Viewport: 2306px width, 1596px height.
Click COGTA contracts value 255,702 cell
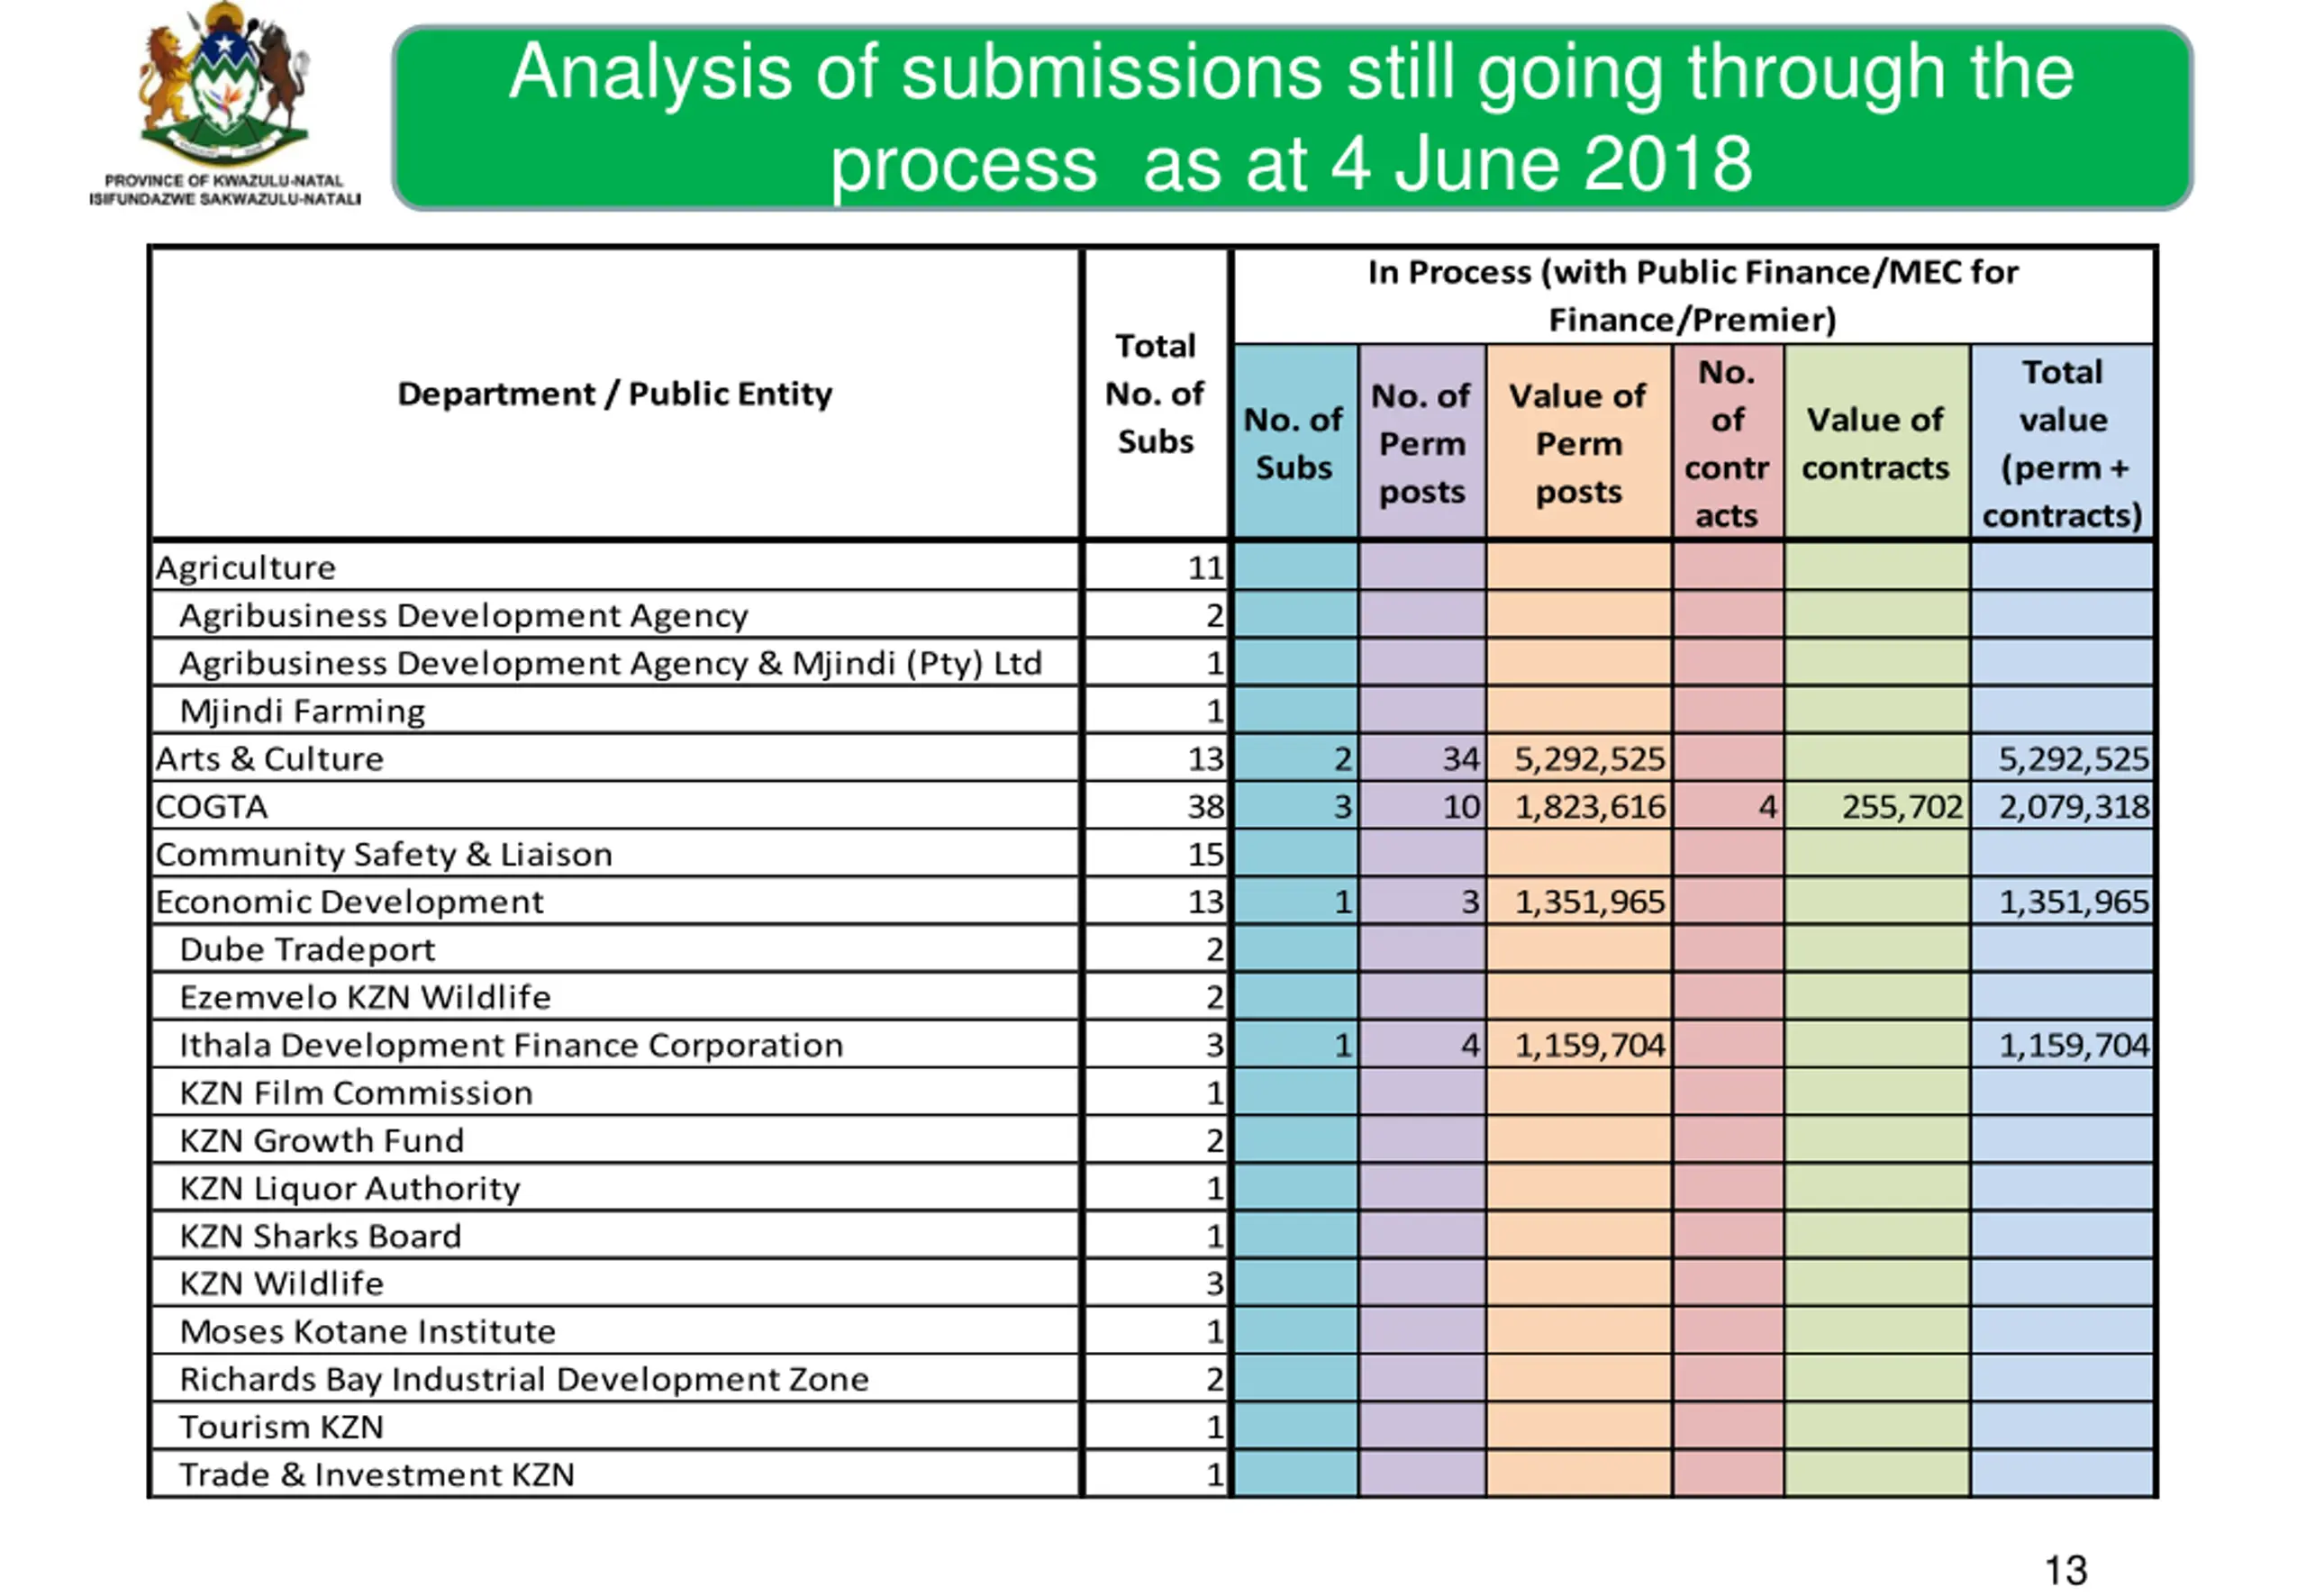coord(1877,806)
